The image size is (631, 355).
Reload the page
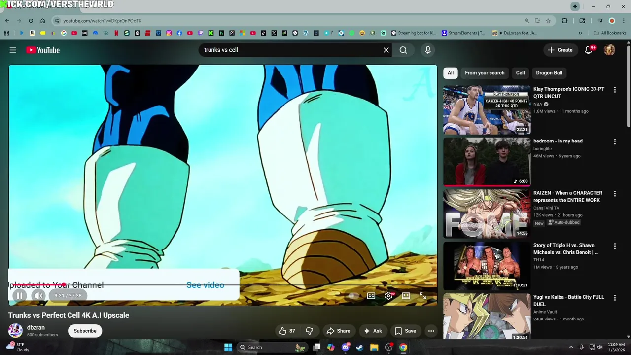(31, 21)
